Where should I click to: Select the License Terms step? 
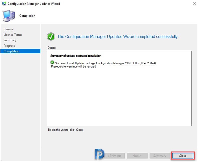coord(13,35)
